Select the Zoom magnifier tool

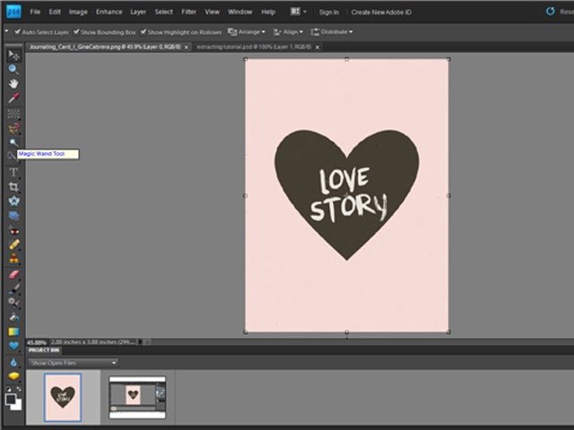pos(13,70)
